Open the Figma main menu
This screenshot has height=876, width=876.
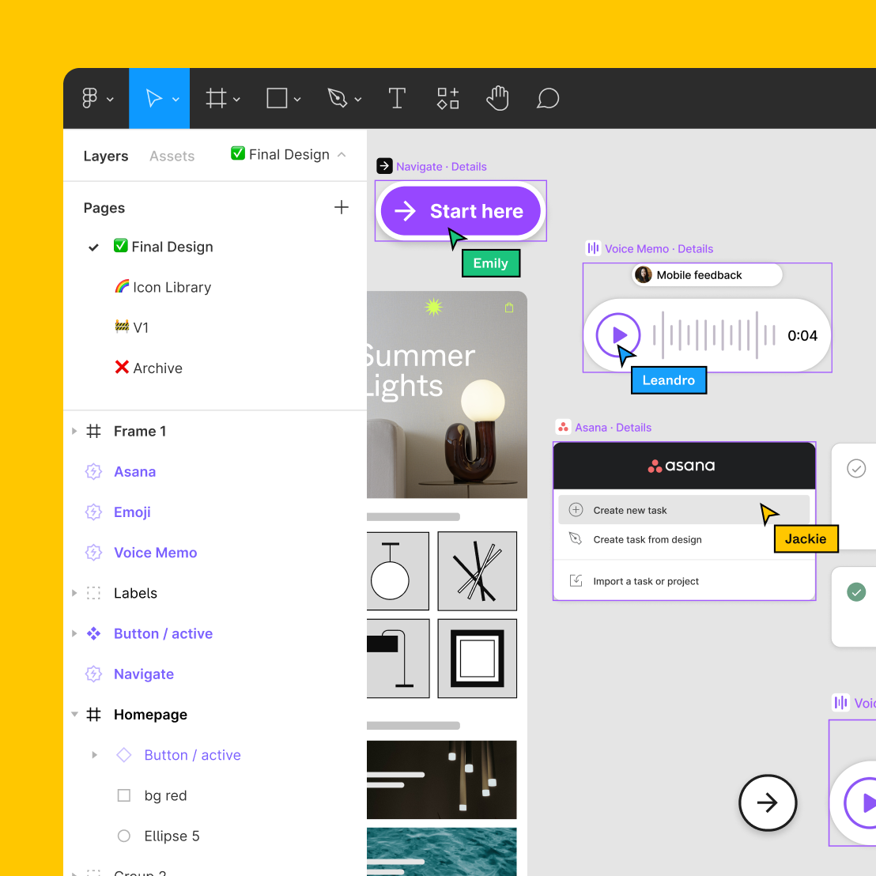pos(90,98)
